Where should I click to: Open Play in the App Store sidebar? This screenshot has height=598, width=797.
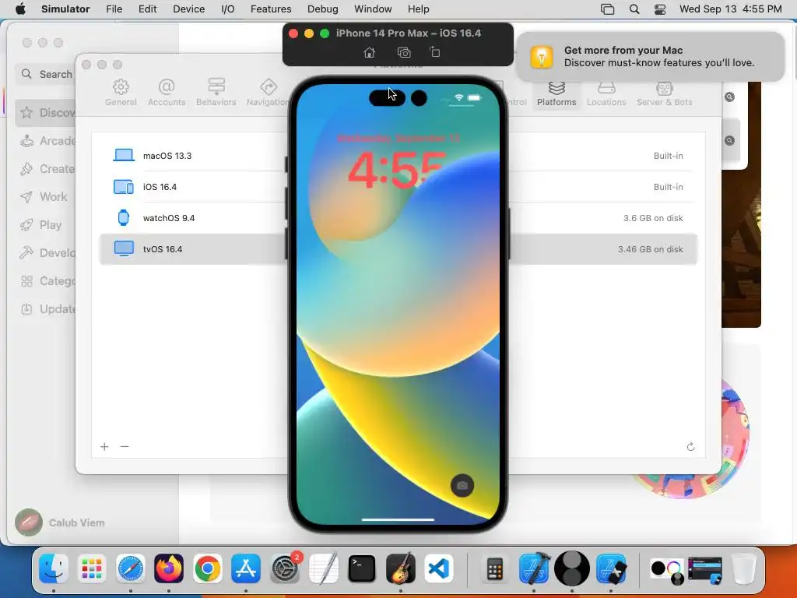click(x=47, y=225)
